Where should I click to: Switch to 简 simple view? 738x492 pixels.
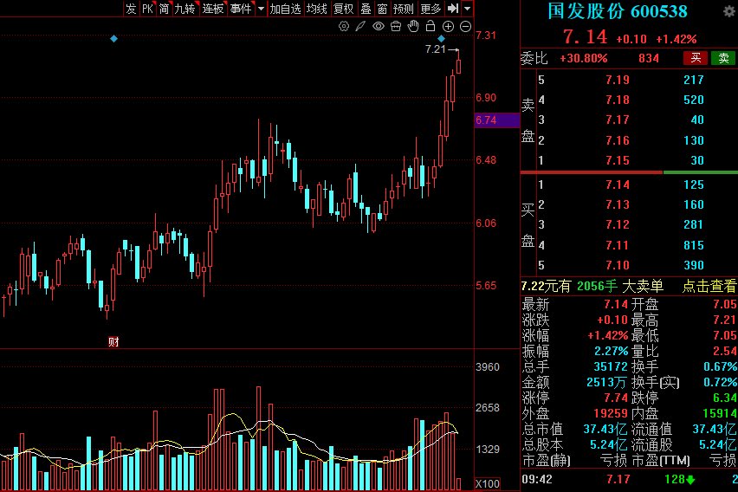164,9
